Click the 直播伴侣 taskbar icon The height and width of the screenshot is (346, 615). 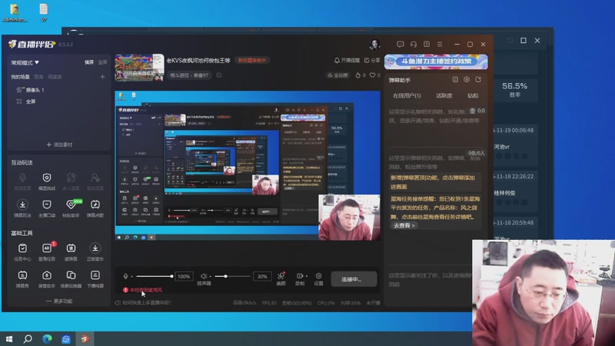tap(85, 339)
